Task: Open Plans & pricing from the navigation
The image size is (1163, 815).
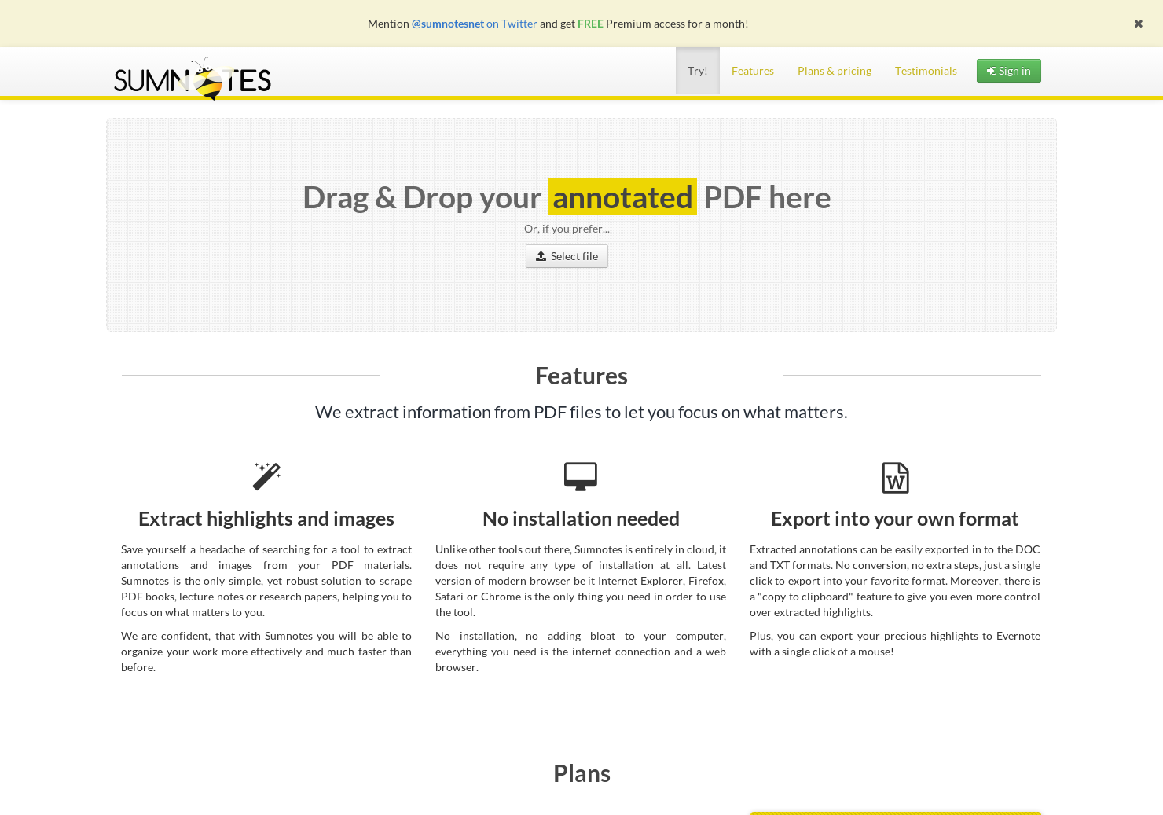Action: (834, 70)
